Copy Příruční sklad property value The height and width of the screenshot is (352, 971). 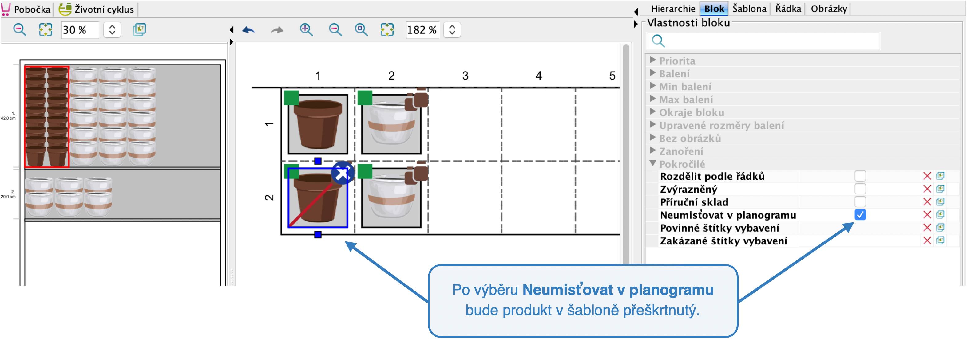940,202
